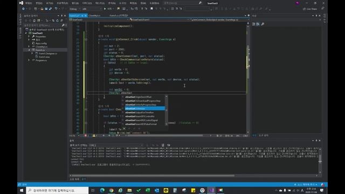Click the categorized view icon in properties panel
The image size is (345, 194).
point(253,24)
